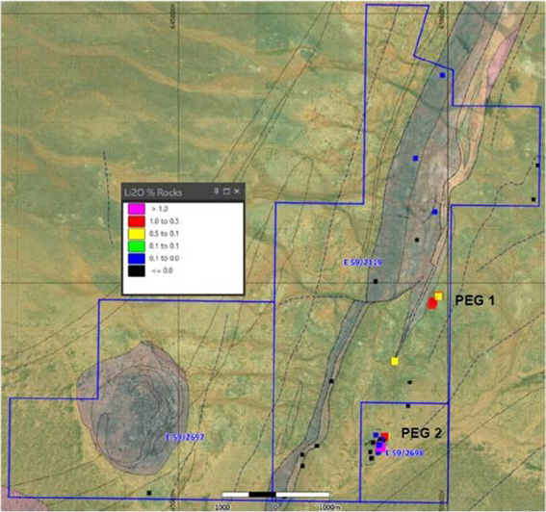Select the green 0.1 to 0.1 swatch
546x512 pixels.
tap(136, 245)
